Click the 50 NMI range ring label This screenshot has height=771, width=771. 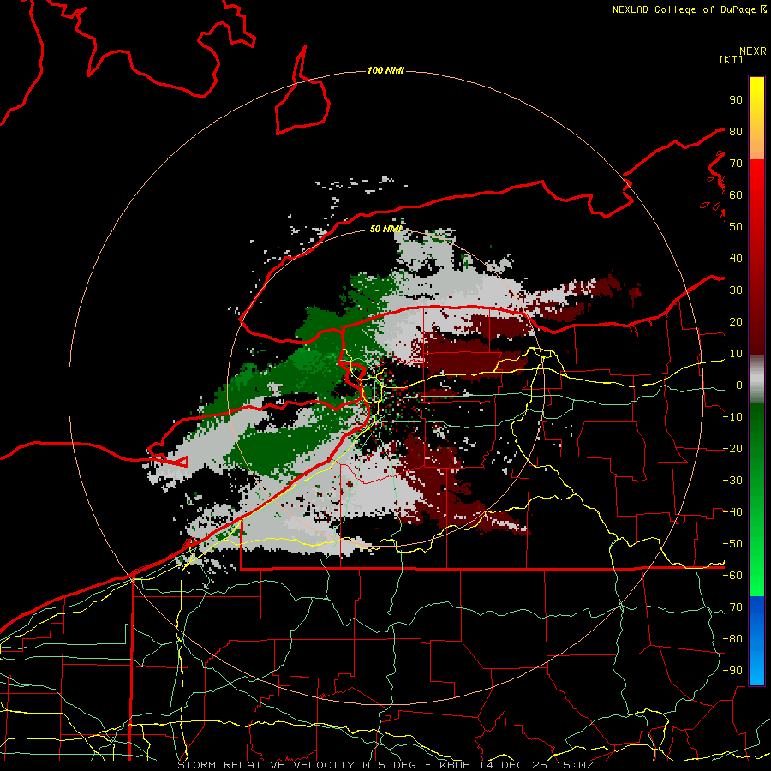385,229
